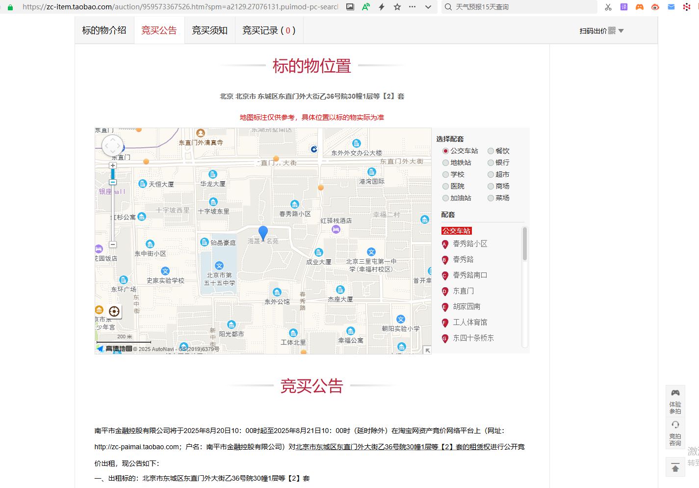Click the back-to-top arrow icon
699x488 pixels.
(x=675, y=467)
